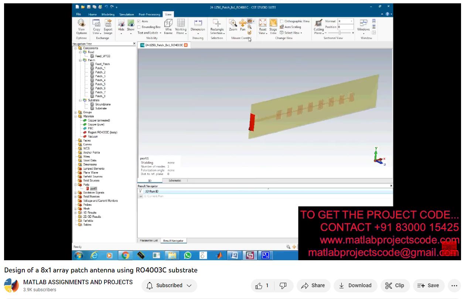The image size is (464, 299).
Task: Collapse the Materials tree node
Action: tap(75, 116)
